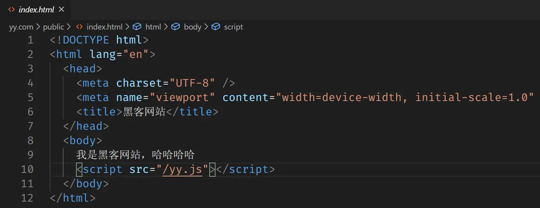Open the yy.com breadcrumb folder dropdown
Viewport: 540px width, 208px height.
pos(21,27)
